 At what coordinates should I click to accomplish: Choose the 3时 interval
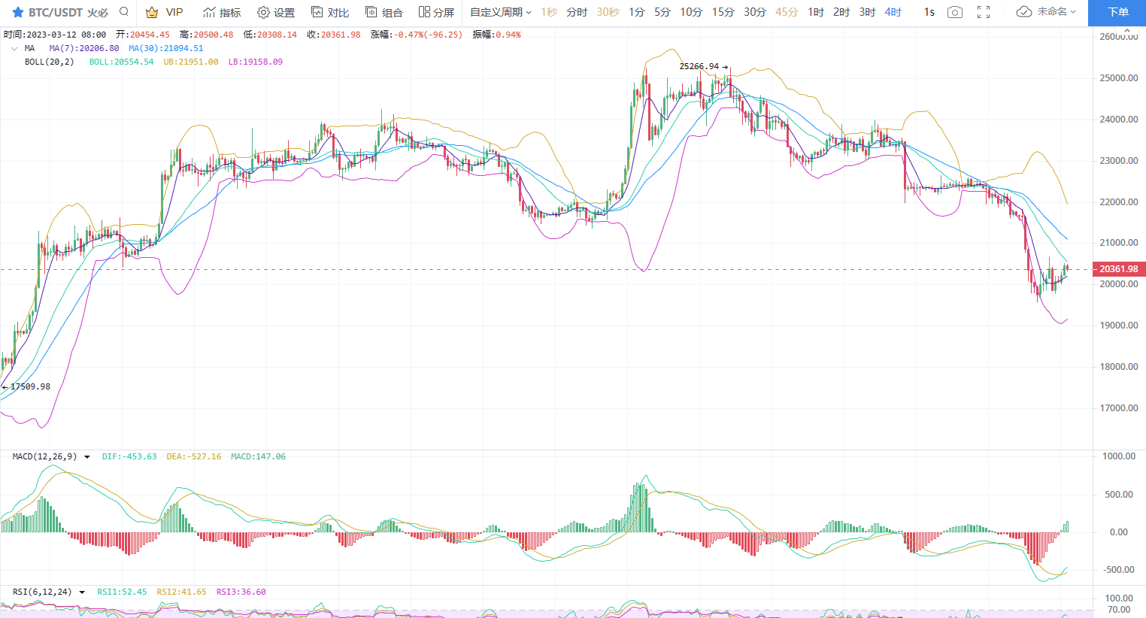pos(867,12)
